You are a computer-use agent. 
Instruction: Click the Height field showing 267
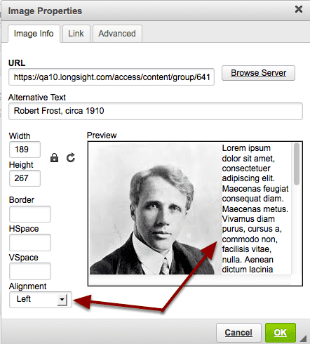(25, 178)
